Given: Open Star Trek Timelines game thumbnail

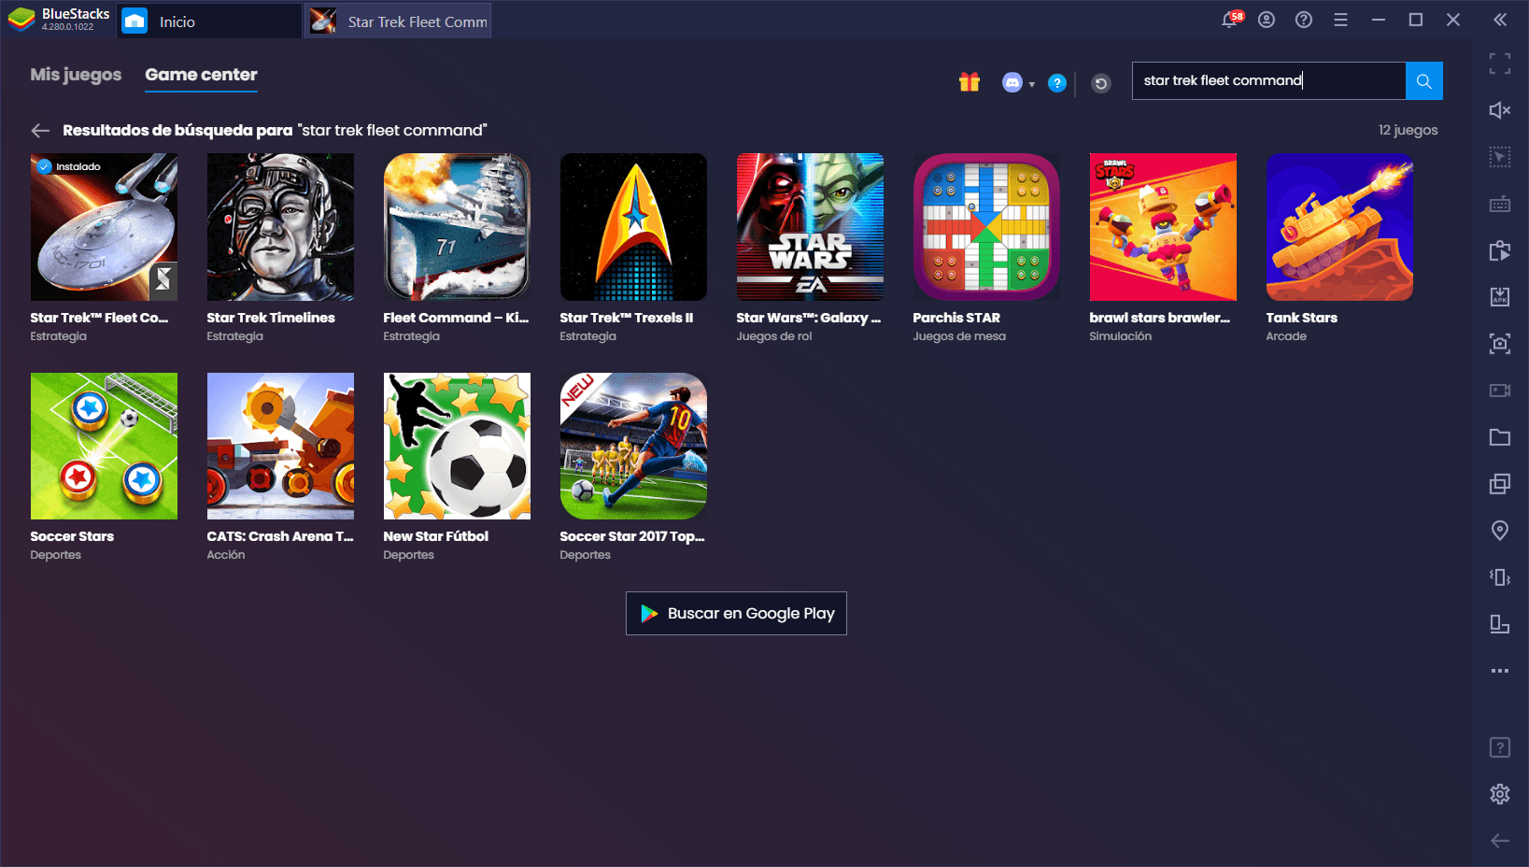Looking at the screenshot, I should pyautogui.click(x=280, y=227).
